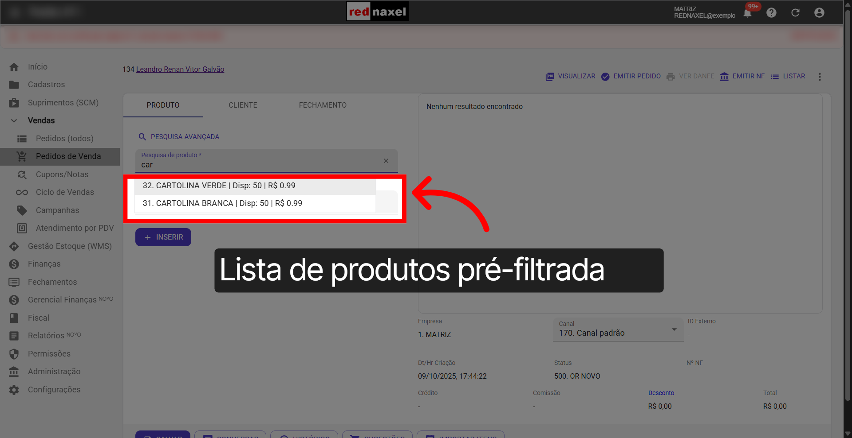This screenshot has height=438, width=852.
Task: Click the EMITIR NF bank icon
Action: 724,76
